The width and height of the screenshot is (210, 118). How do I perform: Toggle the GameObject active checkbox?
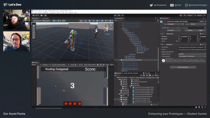[165, 21]
